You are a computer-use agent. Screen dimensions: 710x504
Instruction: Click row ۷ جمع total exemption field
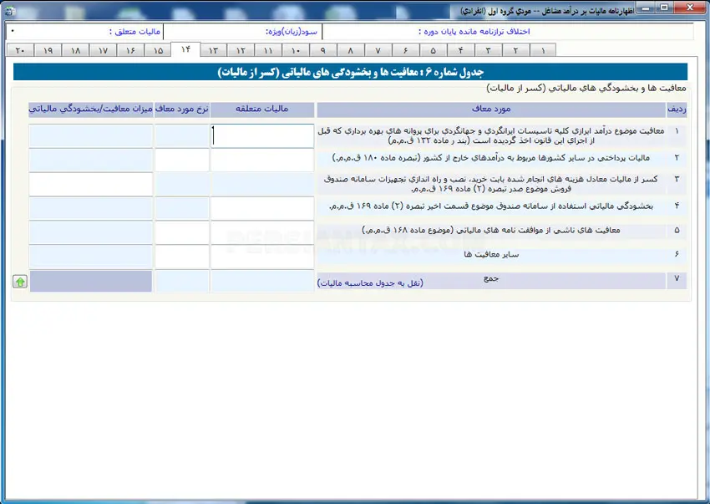(90, 281)
